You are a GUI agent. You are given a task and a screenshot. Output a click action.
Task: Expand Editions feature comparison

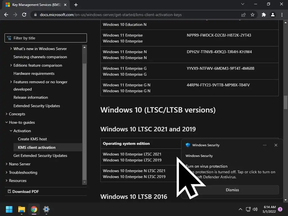point(11,65)
